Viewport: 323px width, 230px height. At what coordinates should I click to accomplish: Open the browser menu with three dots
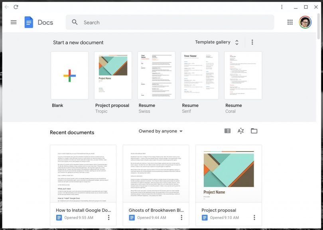[282, 7]
